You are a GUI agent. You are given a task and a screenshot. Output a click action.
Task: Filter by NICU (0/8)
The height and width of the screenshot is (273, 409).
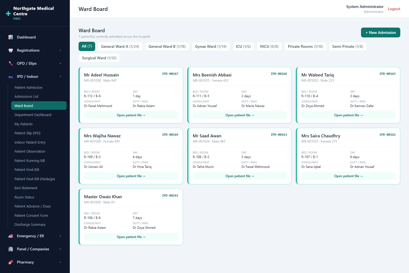(269, 46)
